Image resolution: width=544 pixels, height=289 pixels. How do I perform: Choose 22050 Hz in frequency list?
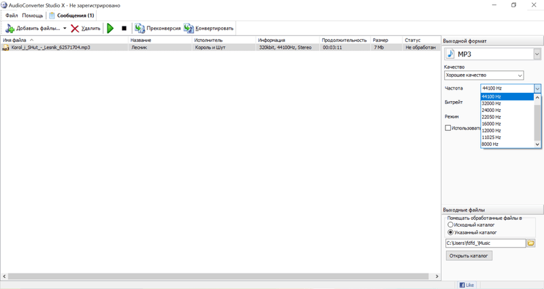point(507,117)
